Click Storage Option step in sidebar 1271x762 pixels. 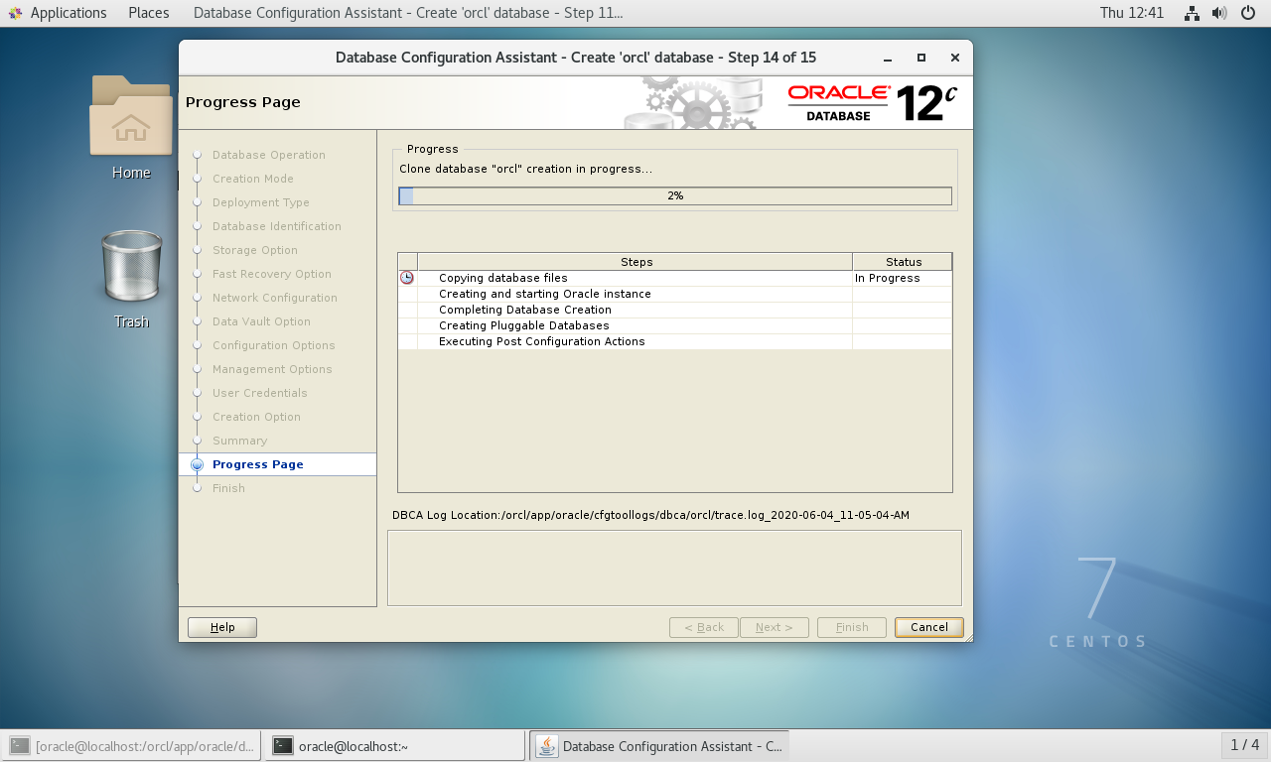point(255,250)
